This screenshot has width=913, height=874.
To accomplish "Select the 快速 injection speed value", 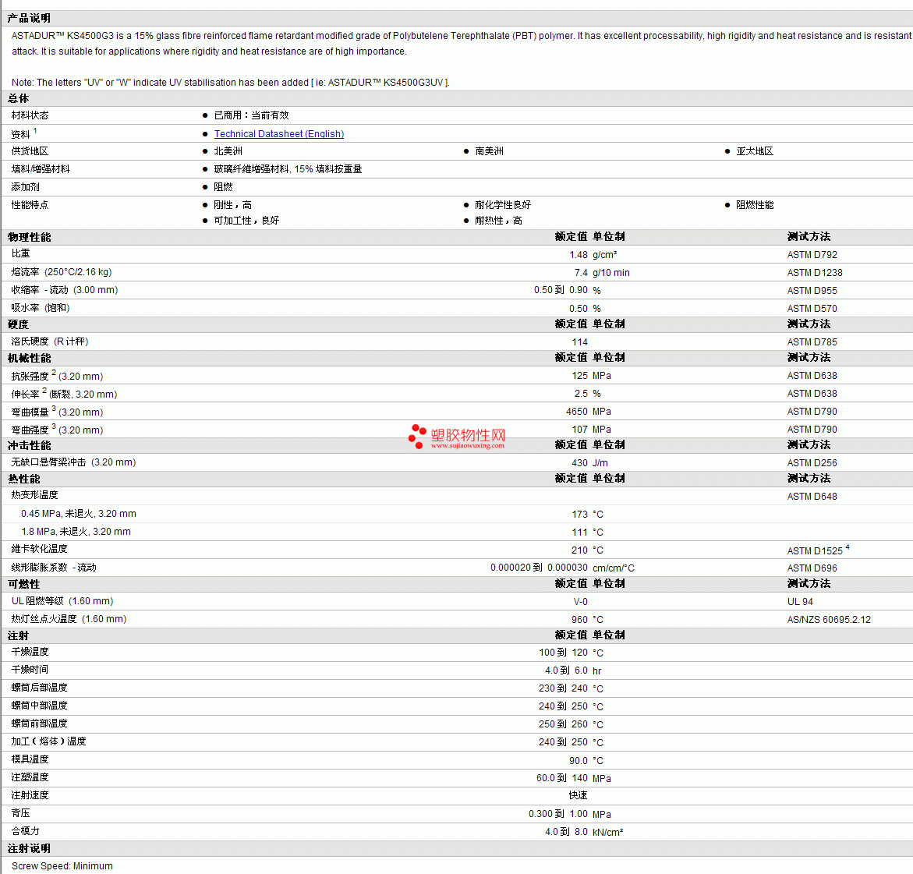I will point(579,795).
